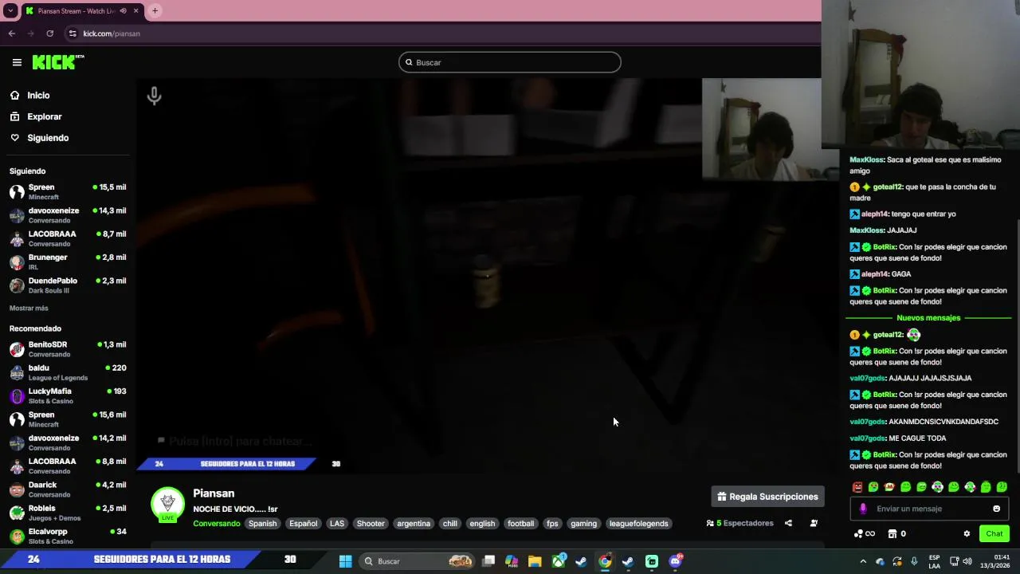
Task: Open Siguiendo in the sidebar
Action: [48, 138]
